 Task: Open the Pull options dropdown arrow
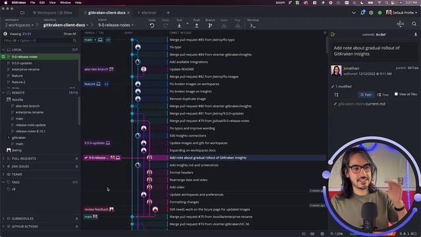coord(187,24)
